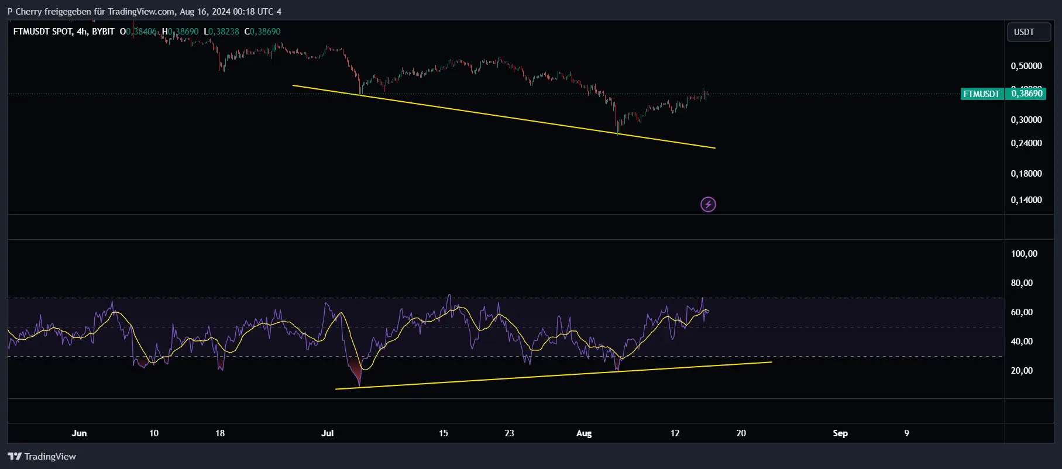
Task: Click the 80,00 RSI scale label
Action: [x=1022, y=283]
